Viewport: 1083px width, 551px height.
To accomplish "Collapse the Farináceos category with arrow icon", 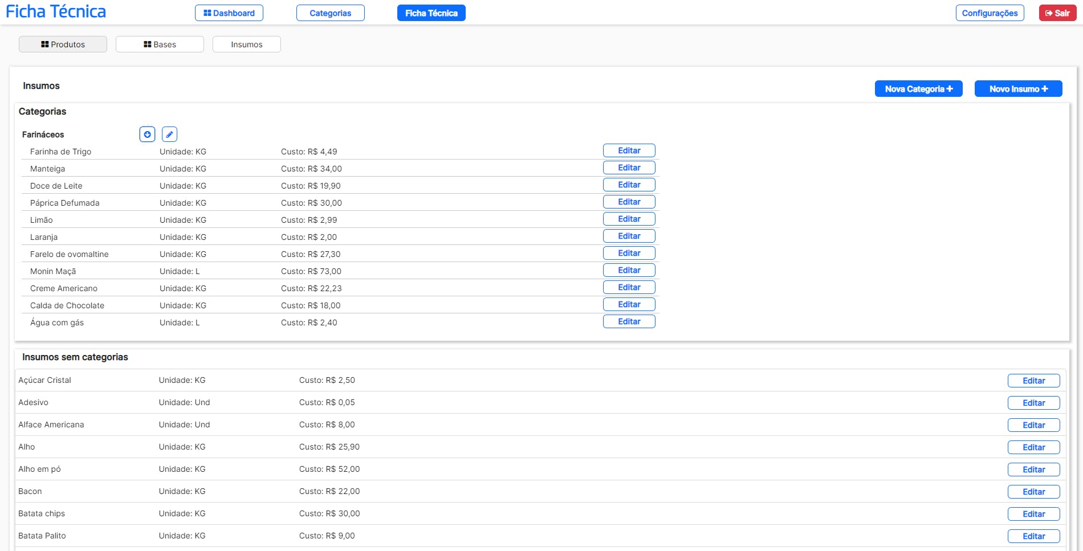I will (x=147, y=134).
